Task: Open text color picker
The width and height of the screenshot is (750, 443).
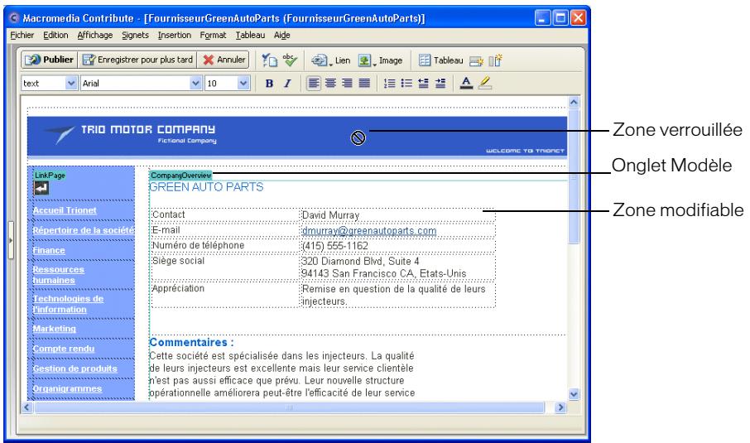Action: coord(466,84)
